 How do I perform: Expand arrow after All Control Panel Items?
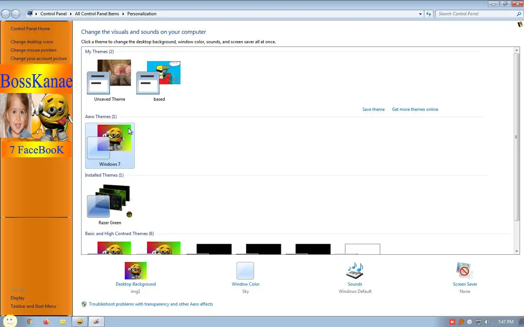[x=123, y=14]
